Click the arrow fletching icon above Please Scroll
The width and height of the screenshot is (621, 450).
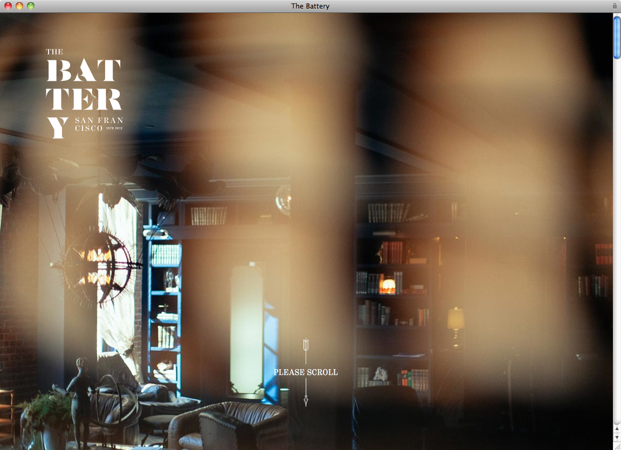click(x=306, y=345)
